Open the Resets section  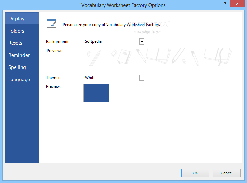(22, 43)
